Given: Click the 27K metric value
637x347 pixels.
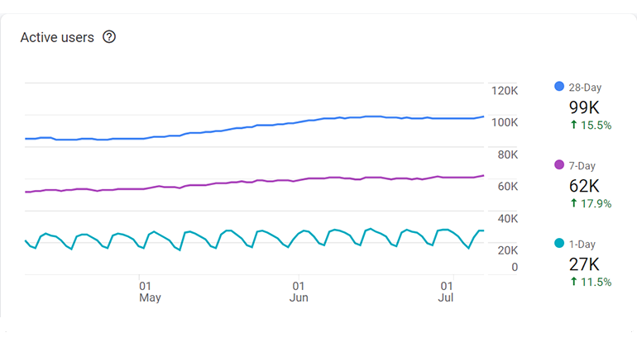Looking at the screenshot, I should (x=584, y=264).
